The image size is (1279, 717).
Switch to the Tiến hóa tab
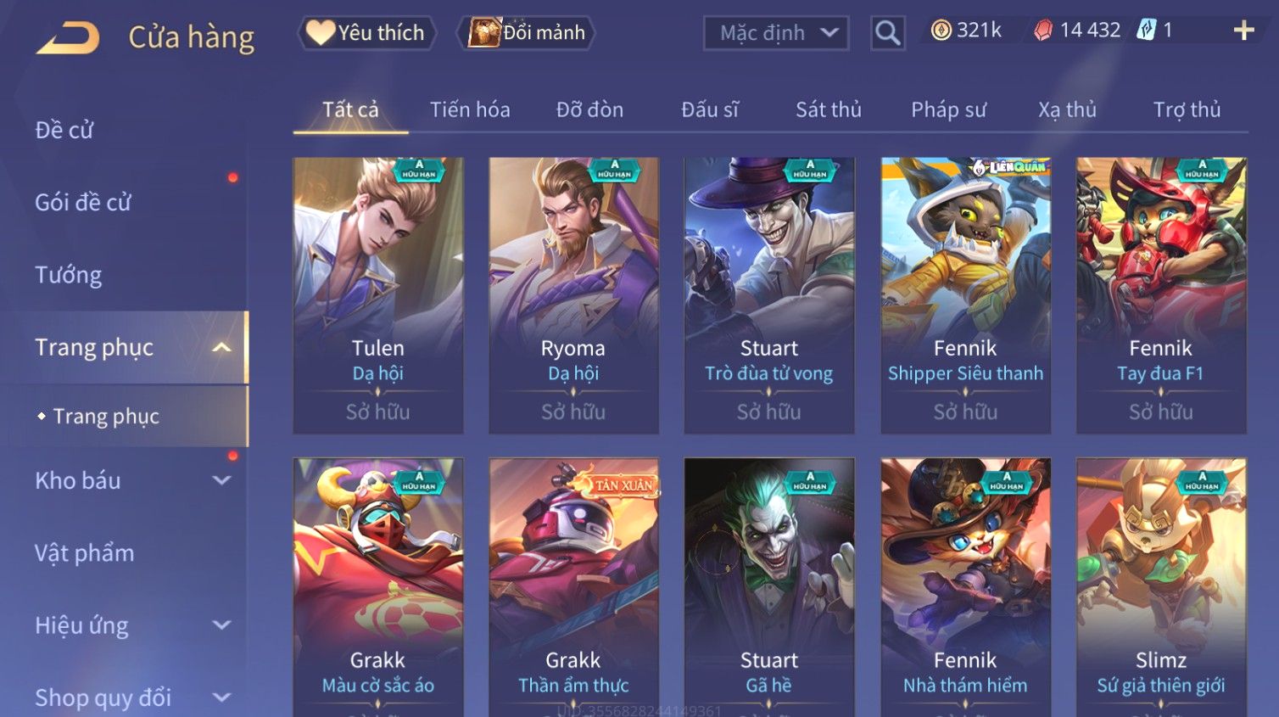click(470, 109)
